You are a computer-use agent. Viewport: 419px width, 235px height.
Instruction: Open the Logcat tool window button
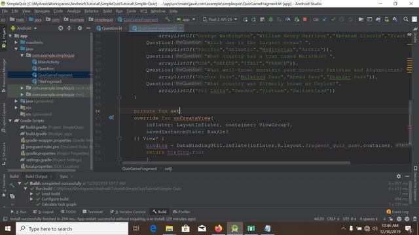pos(43,211)
